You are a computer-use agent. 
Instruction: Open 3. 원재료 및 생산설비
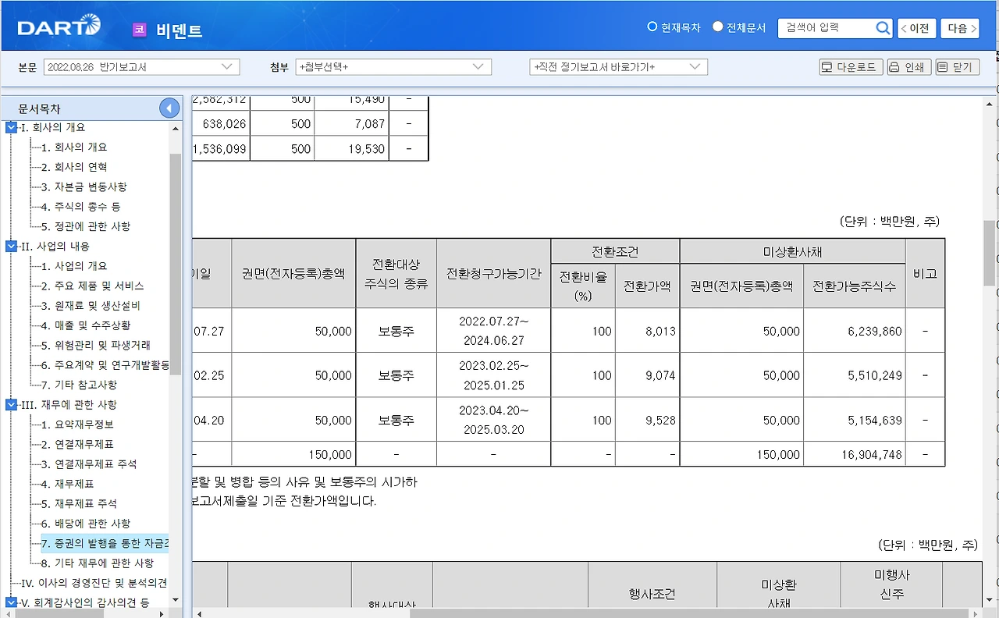click(91, 306)
